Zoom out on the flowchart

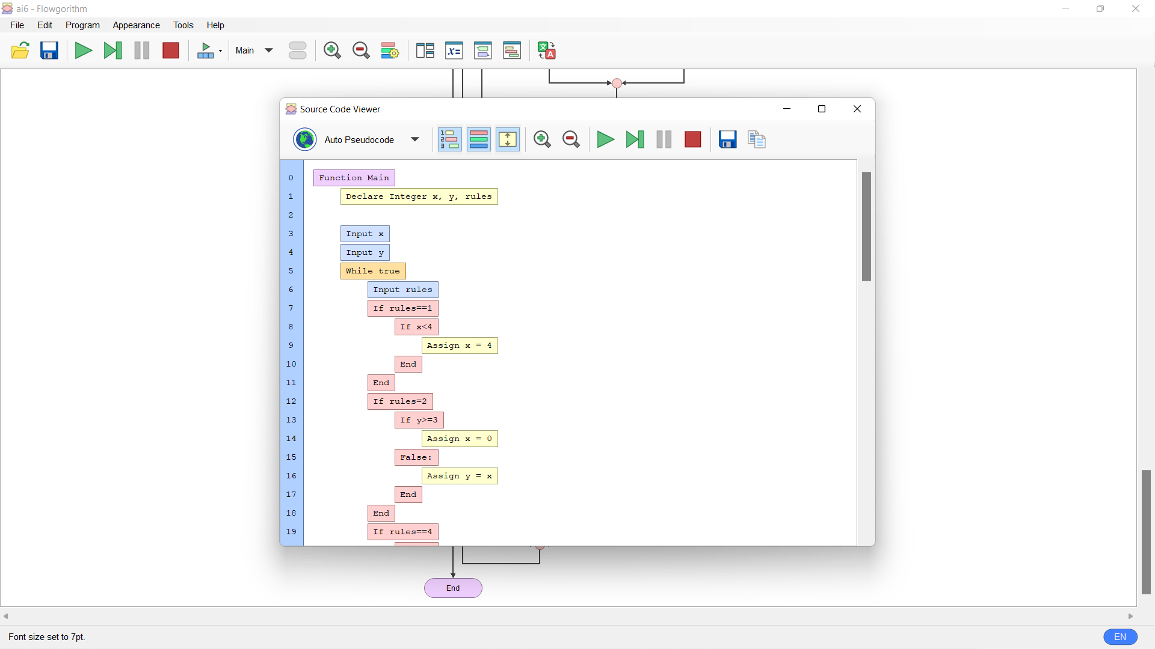tap(361, 50)
